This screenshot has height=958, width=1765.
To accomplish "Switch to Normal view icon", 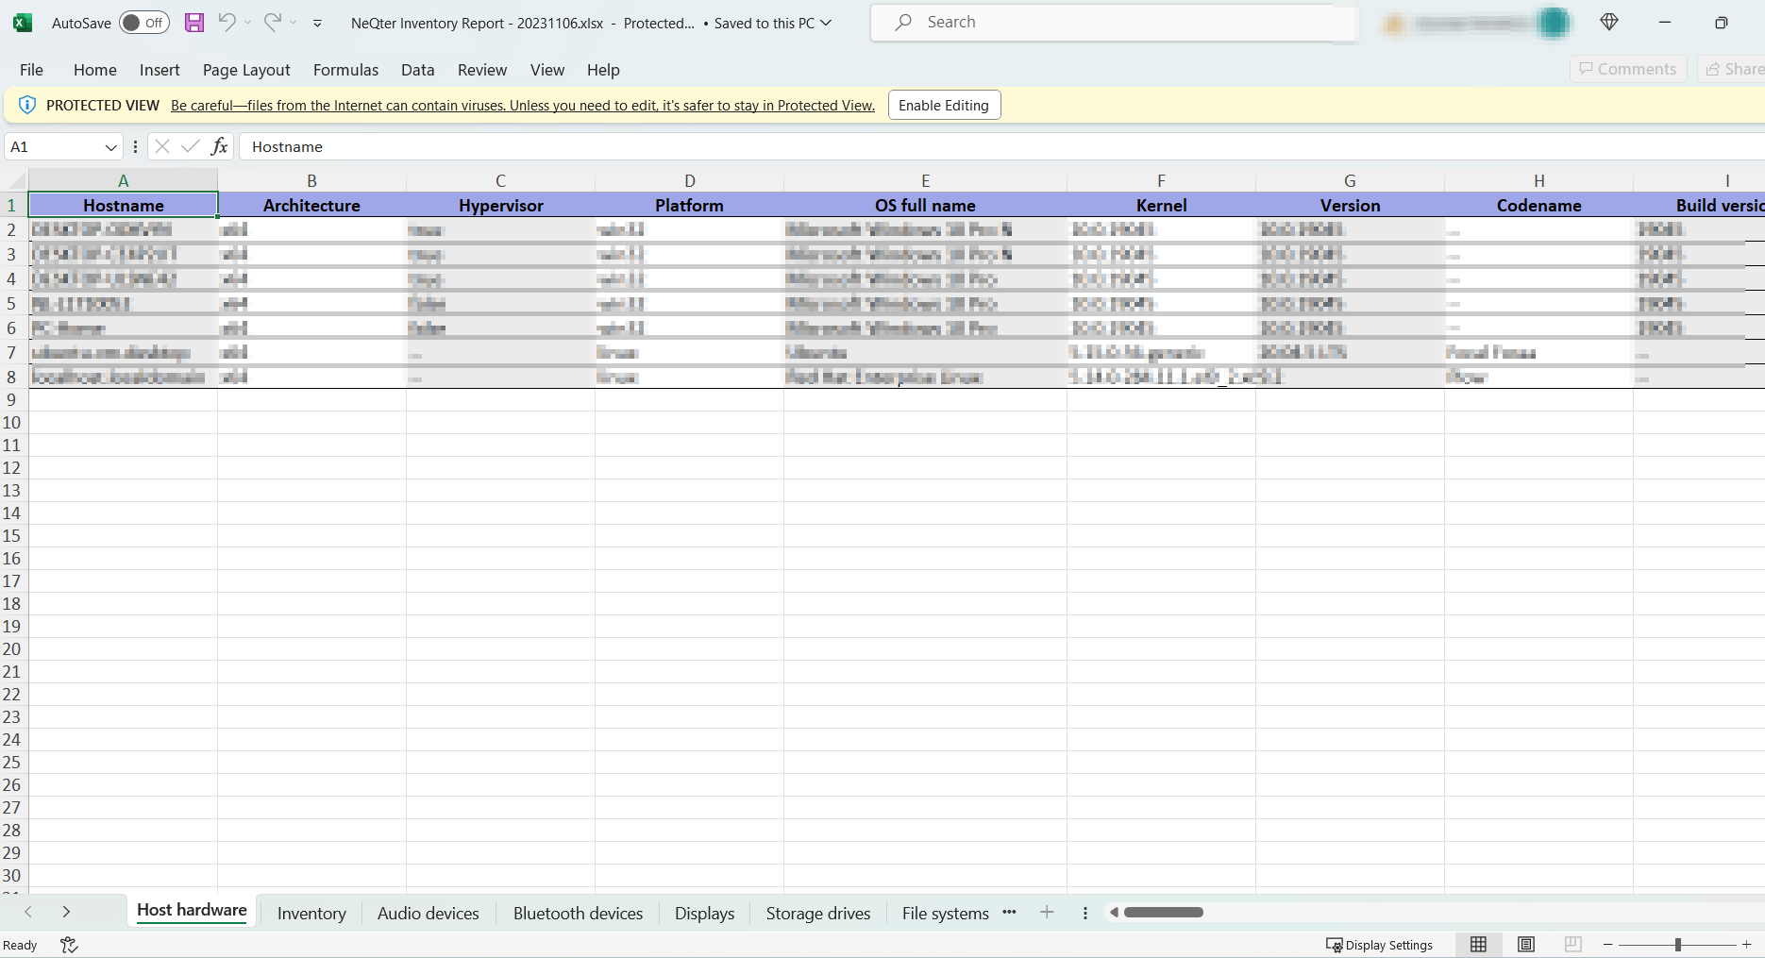I will pos(1479,945).
